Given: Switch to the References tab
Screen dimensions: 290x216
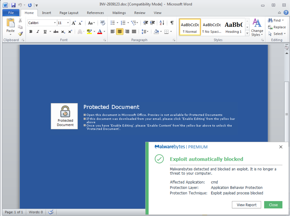Looking at the screenshot, I should coord(95,13).
